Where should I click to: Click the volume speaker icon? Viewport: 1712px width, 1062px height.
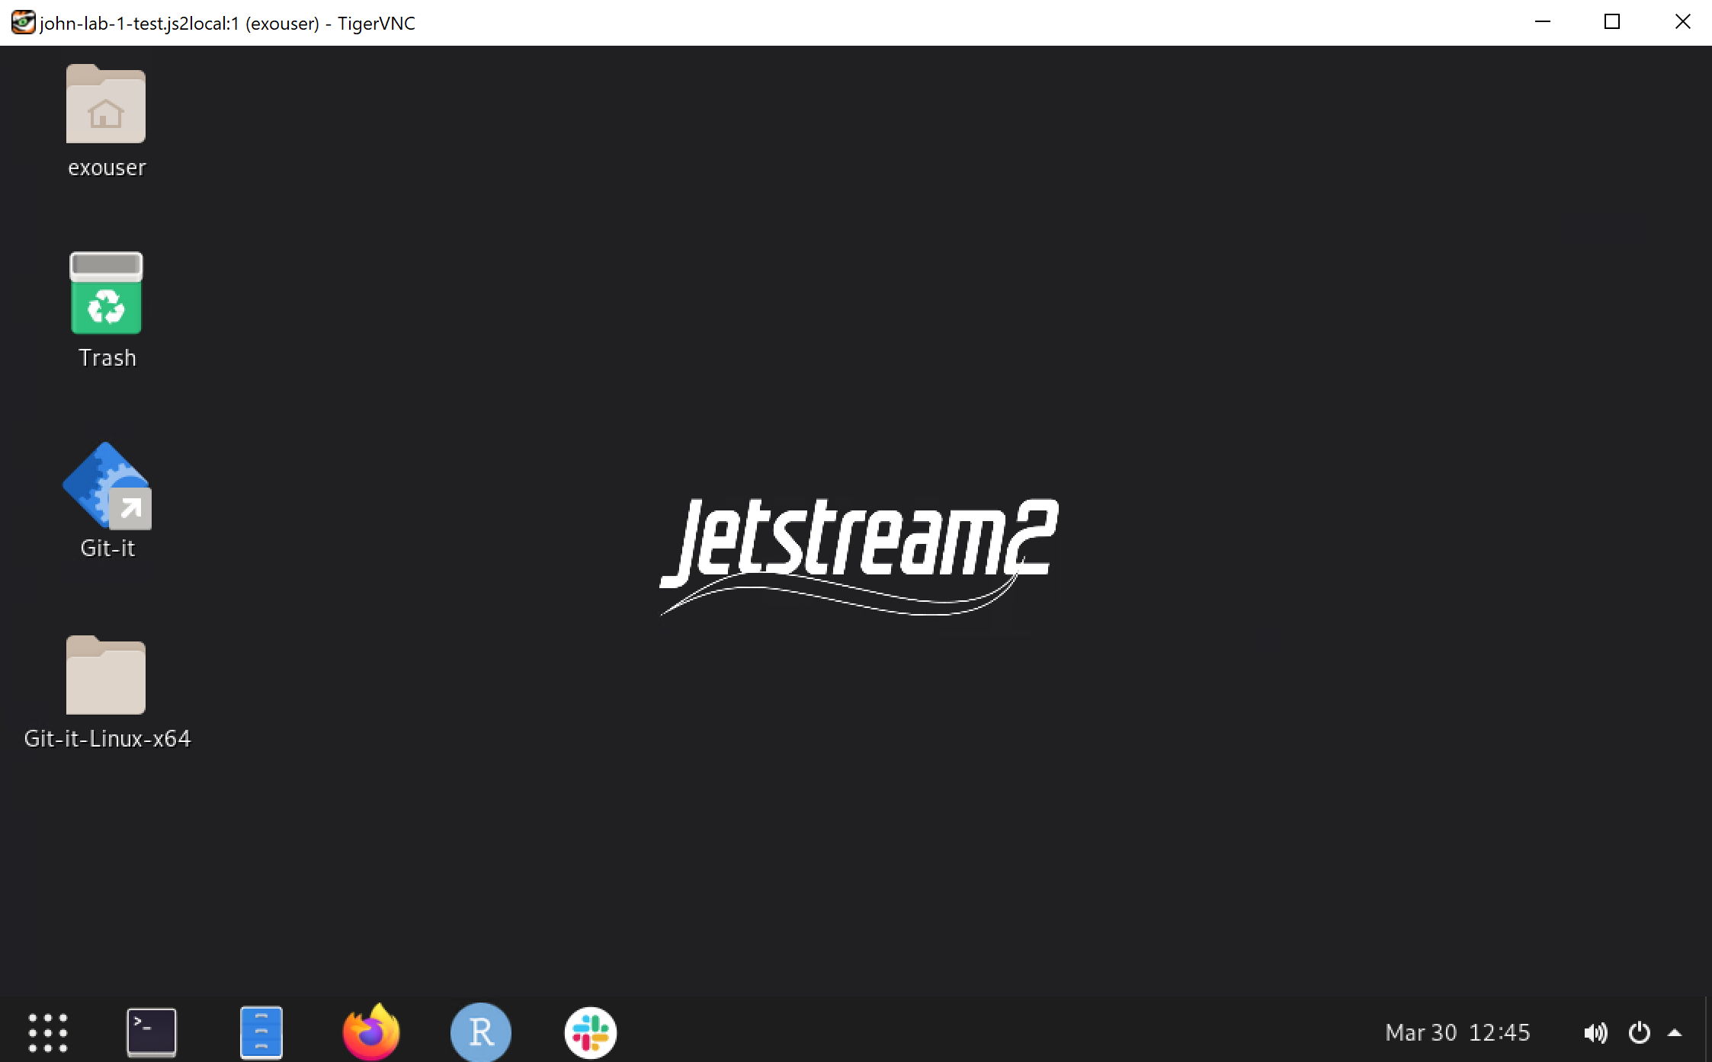click(1595, 1033)
